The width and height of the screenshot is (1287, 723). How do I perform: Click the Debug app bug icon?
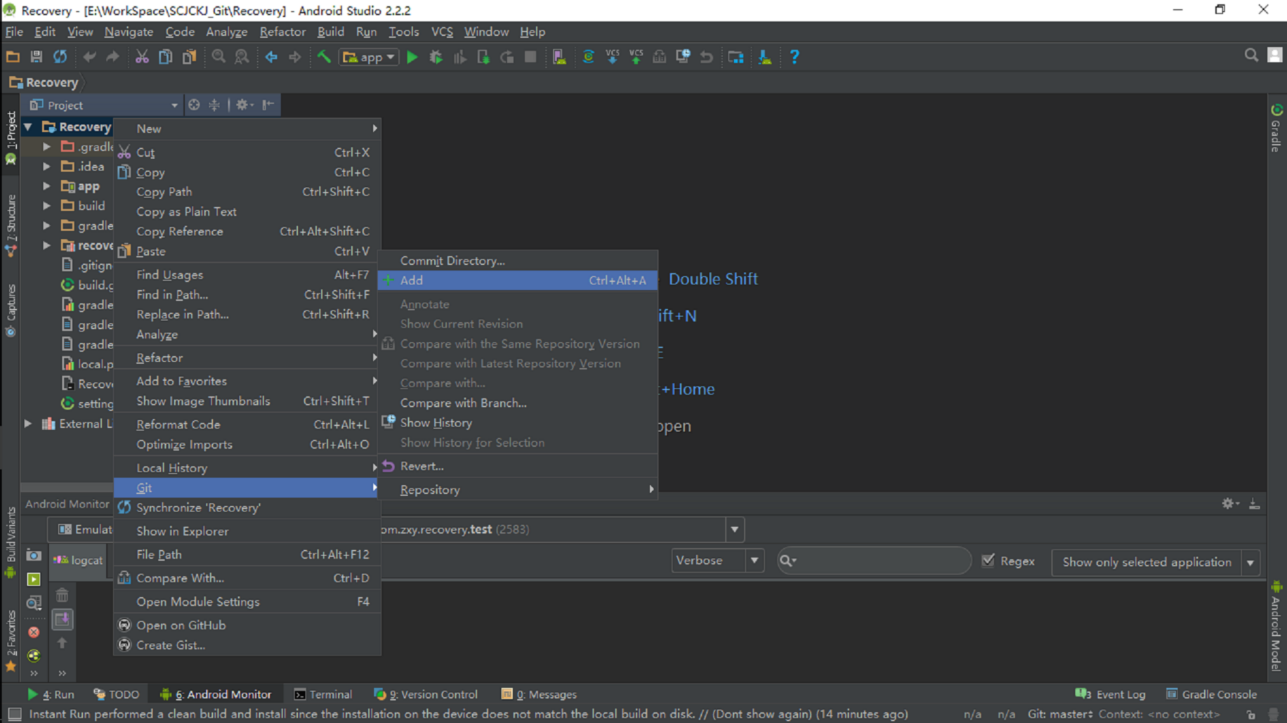point(436,57)
